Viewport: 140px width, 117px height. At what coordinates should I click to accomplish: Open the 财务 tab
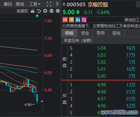coord(101,33)
